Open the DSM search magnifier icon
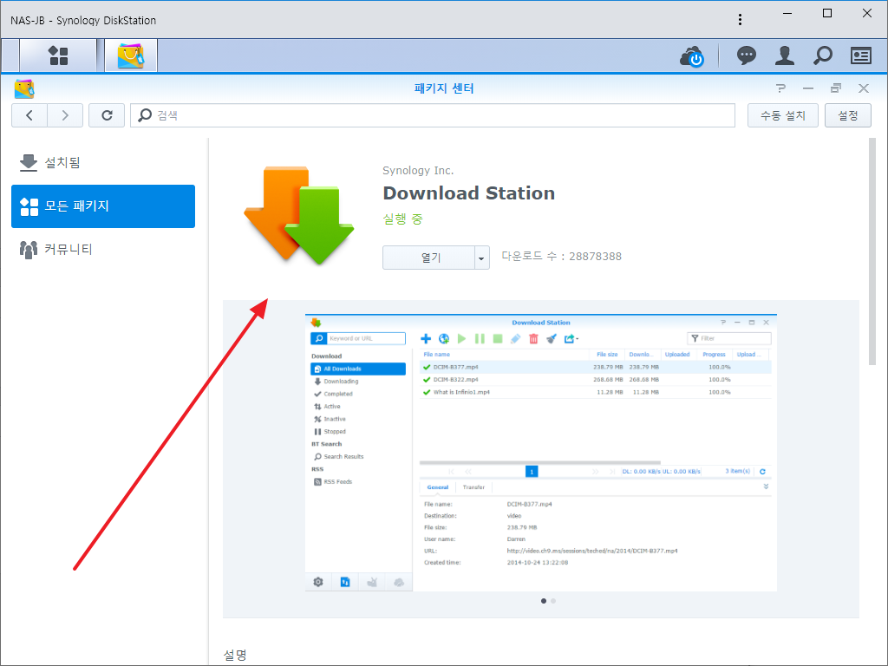Viewport: 888px width, 666px height. click(x=822, y=55)
